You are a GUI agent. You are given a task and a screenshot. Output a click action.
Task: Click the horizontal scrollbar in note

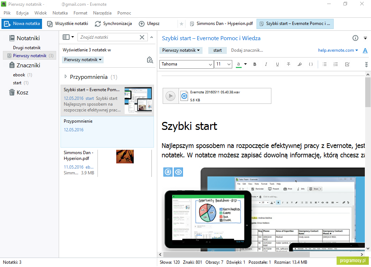coord(236,254)
